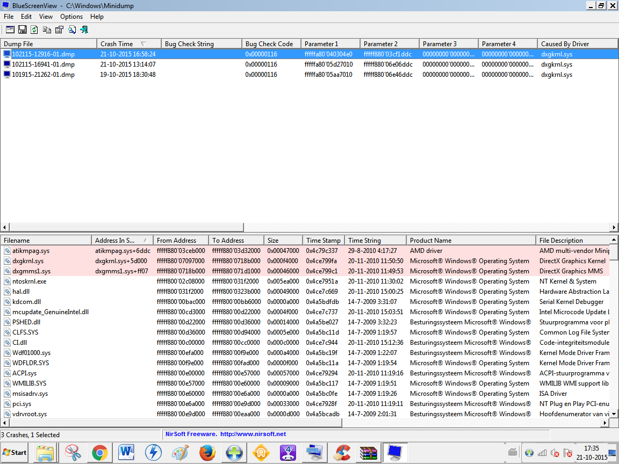Select the vdrvroot.sys driver row

pyautogui.click(x=305, y=414)
